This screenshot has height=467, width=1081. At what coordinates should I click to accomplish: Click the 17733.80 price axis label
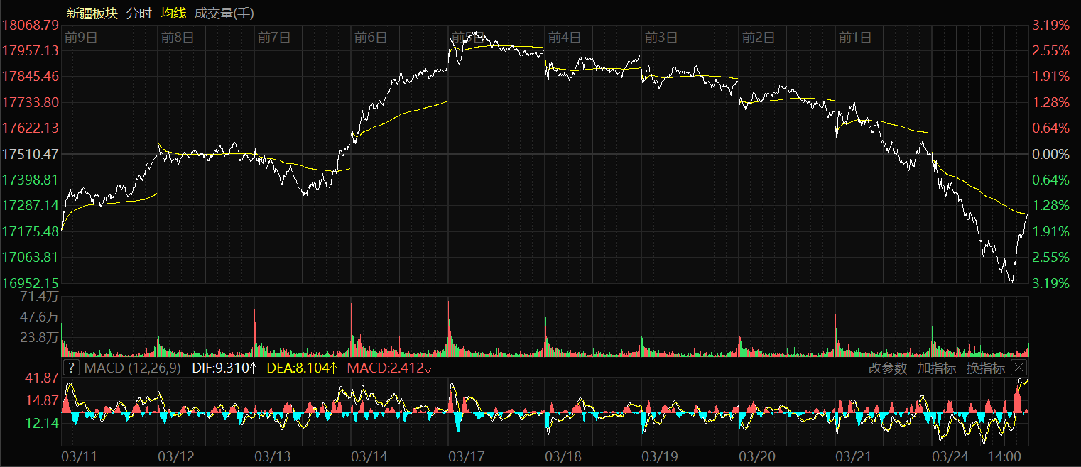point(31,102)
